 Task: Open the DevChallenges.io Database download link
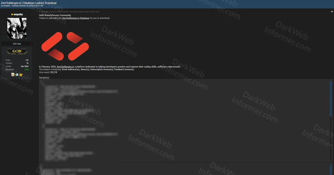point(76,18)
